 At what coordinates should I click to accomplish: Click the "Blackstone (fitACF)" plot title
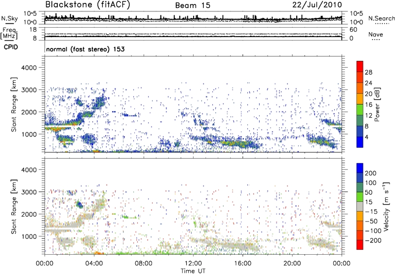[x=87, y=5]
